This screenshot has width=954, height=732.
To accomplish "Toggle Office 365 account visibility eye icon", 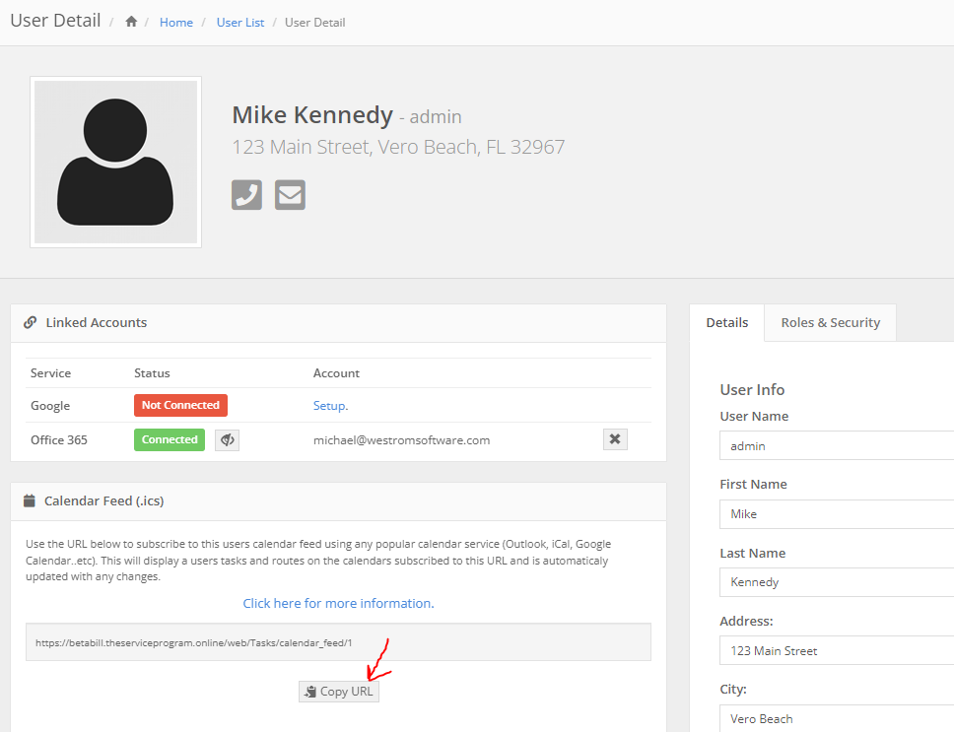I will pyautogui.click(x=227, y=439).
